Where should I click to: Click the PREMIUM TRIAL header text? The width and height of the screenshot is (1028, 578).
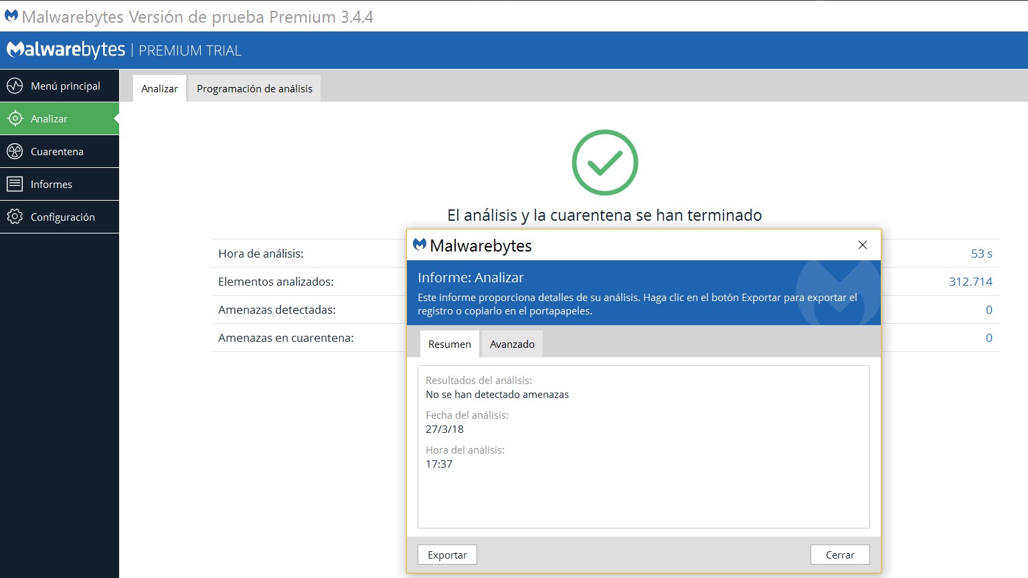(x=190, y=51)
